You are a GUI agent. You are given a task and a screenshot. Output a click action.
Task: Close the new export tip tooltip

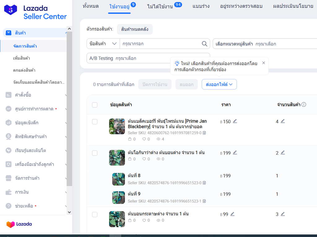pyautogui.click(x=263, y=63)
